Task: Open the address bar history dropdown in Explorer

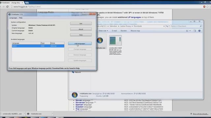Action: tap(164, 26)
